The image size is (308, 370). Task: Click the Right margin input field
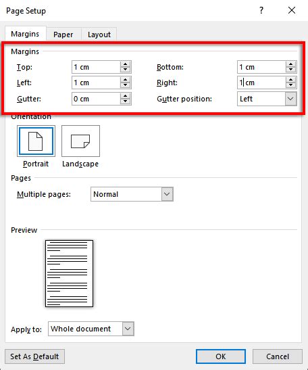point(261,83)
